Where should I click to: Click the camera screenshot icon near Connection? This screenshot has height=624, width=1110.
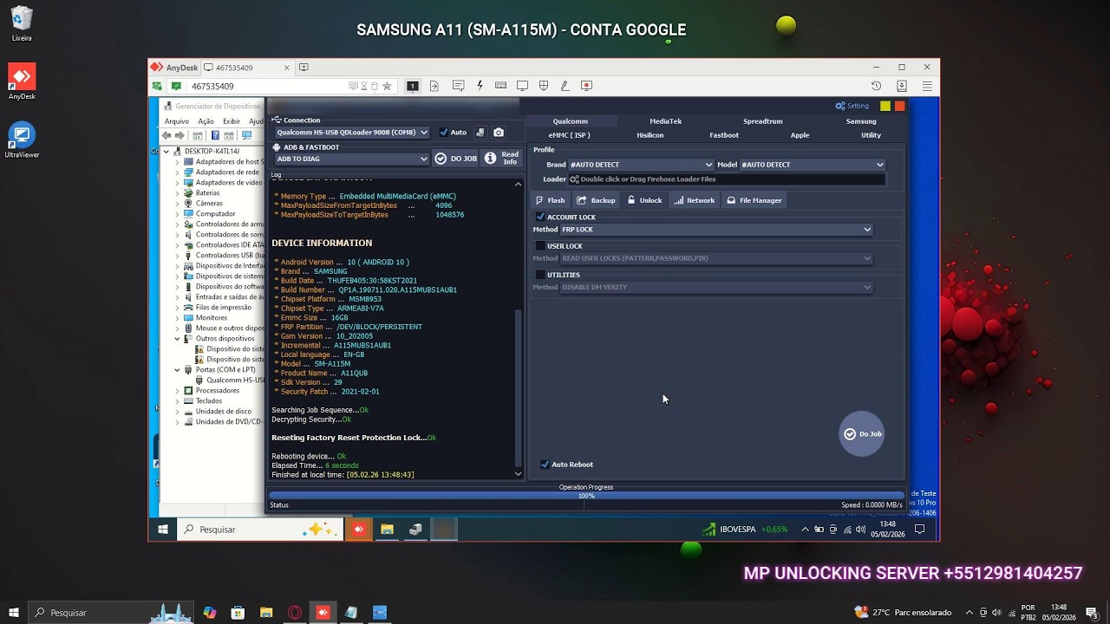click(499, 133)
